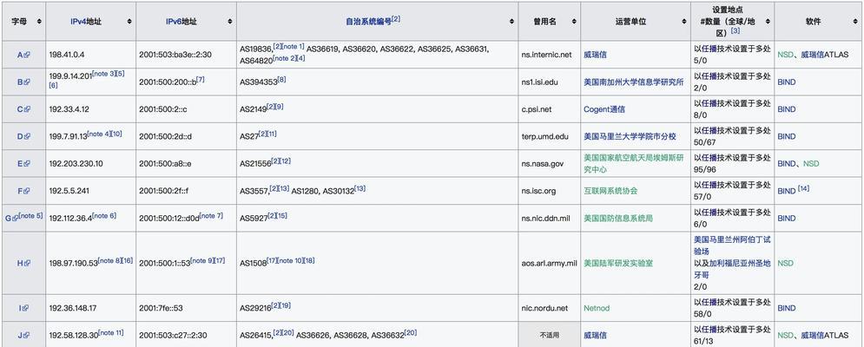Click the external link icon beside letter A
Image resolution: width=864 pixels, height=347 pixels.
(27, 55)
